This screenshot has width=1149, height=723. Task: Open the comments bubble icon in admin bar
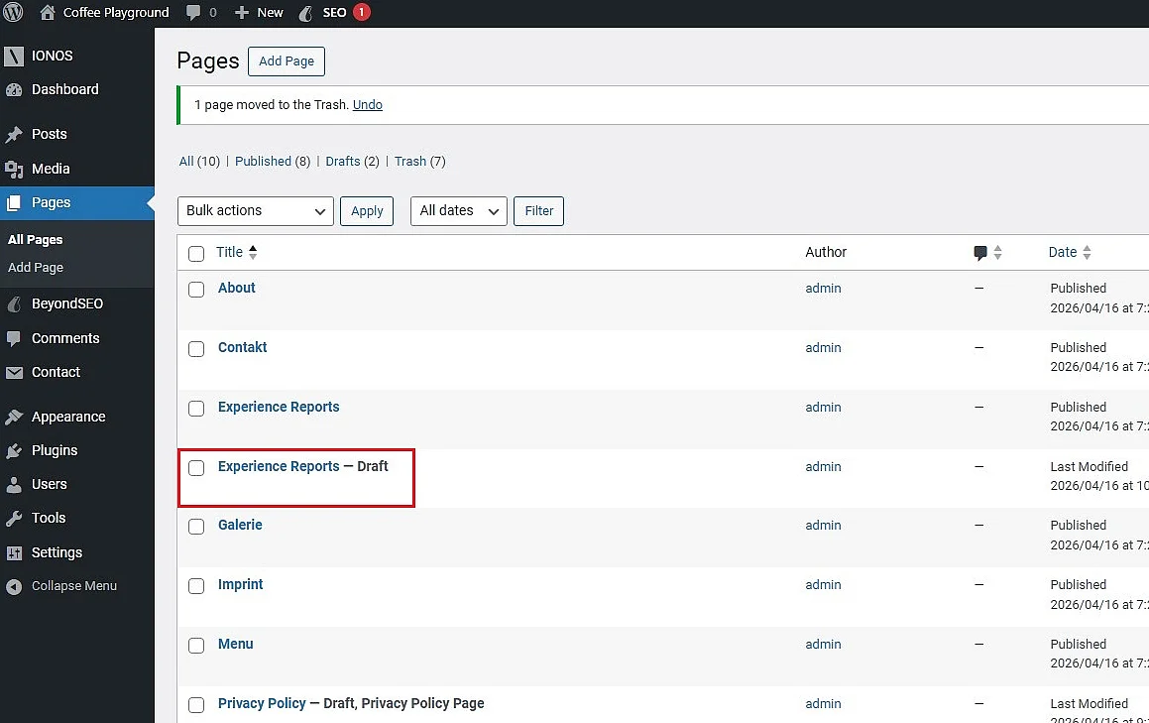click(193, 13)
